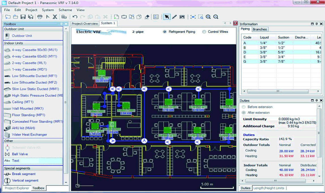
Task: Click the new page with plus icon
Action: point(116,17)
